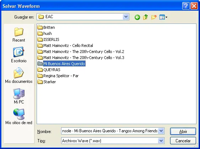Create a new folder

coord(154,17)
